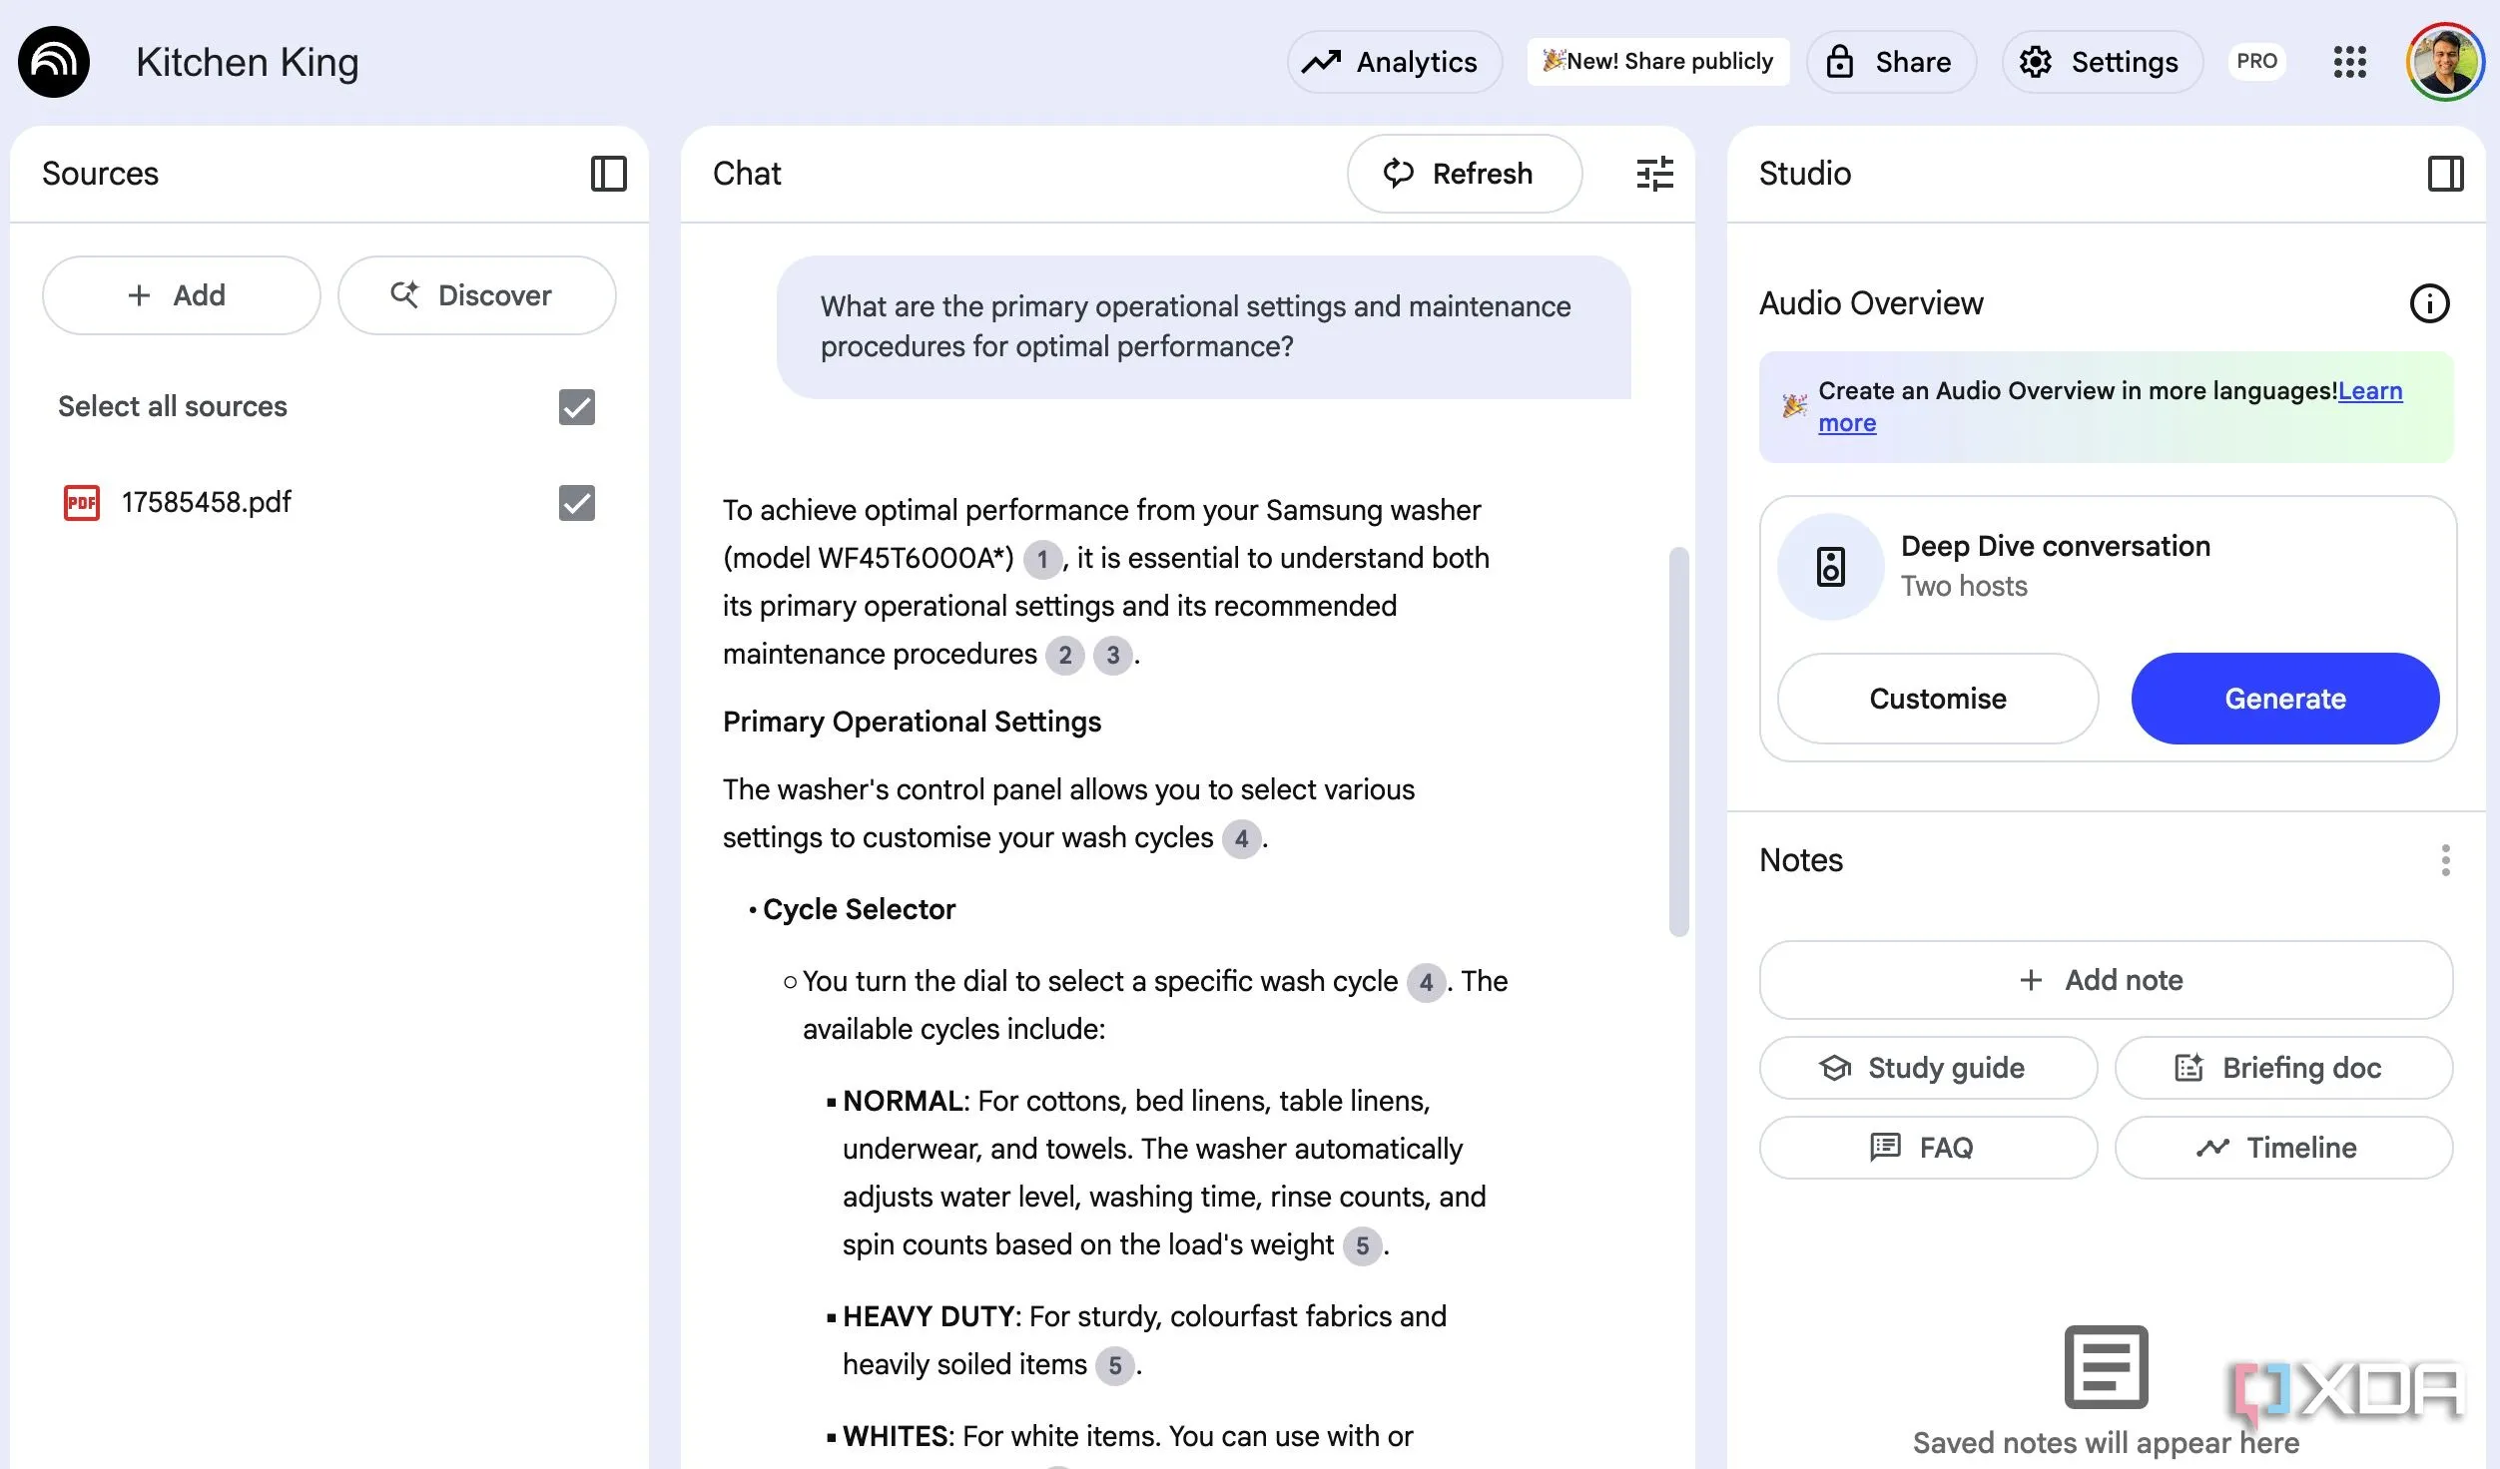This screenshot has height=1469, width=2500.
Task: Open the Notes three-dot menu
Action: pyautogui.click(x=2445, y=860)
